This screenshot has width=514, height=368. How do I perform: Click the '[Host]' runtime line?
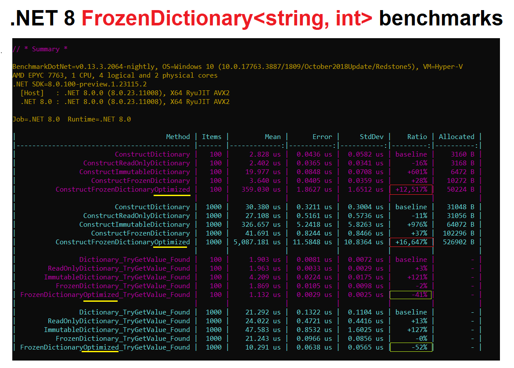(125, 93)
